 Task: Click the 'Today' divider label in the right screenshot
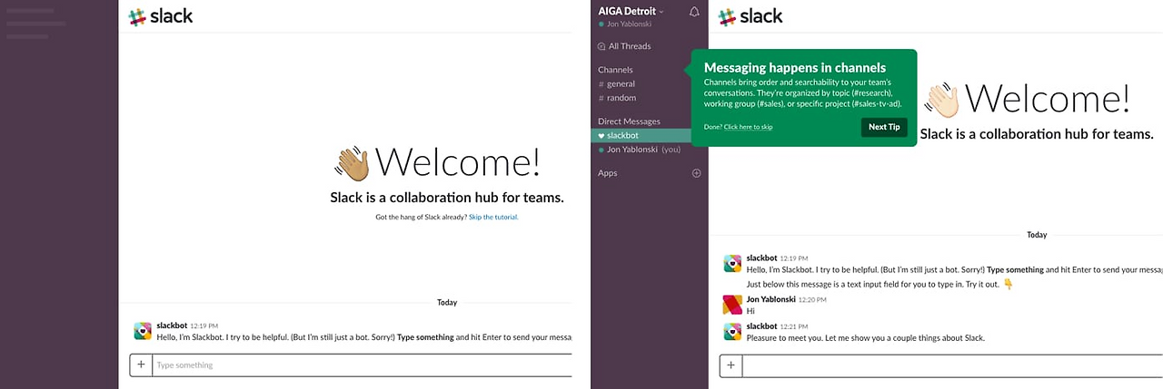[1037, 235]
